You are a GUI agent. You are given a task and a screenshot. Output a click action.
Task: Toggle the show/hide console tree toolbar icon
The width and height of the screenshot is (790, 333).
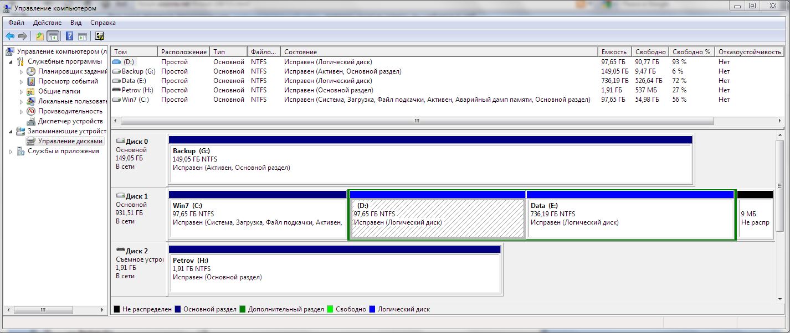[53, 37]
